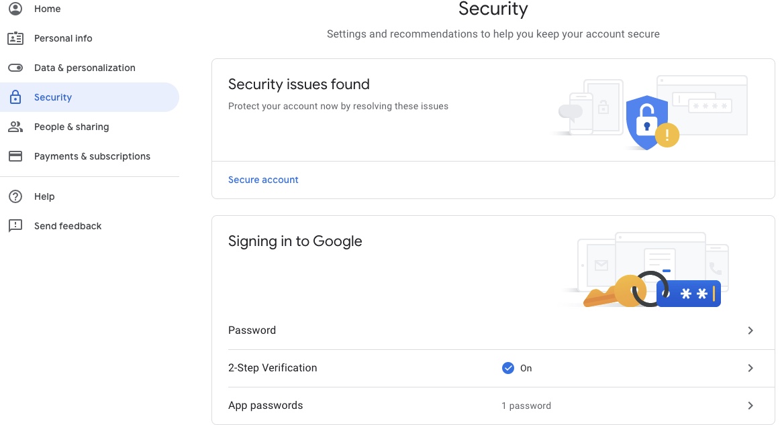Click the Personal info ID card icon

[15, 38]
